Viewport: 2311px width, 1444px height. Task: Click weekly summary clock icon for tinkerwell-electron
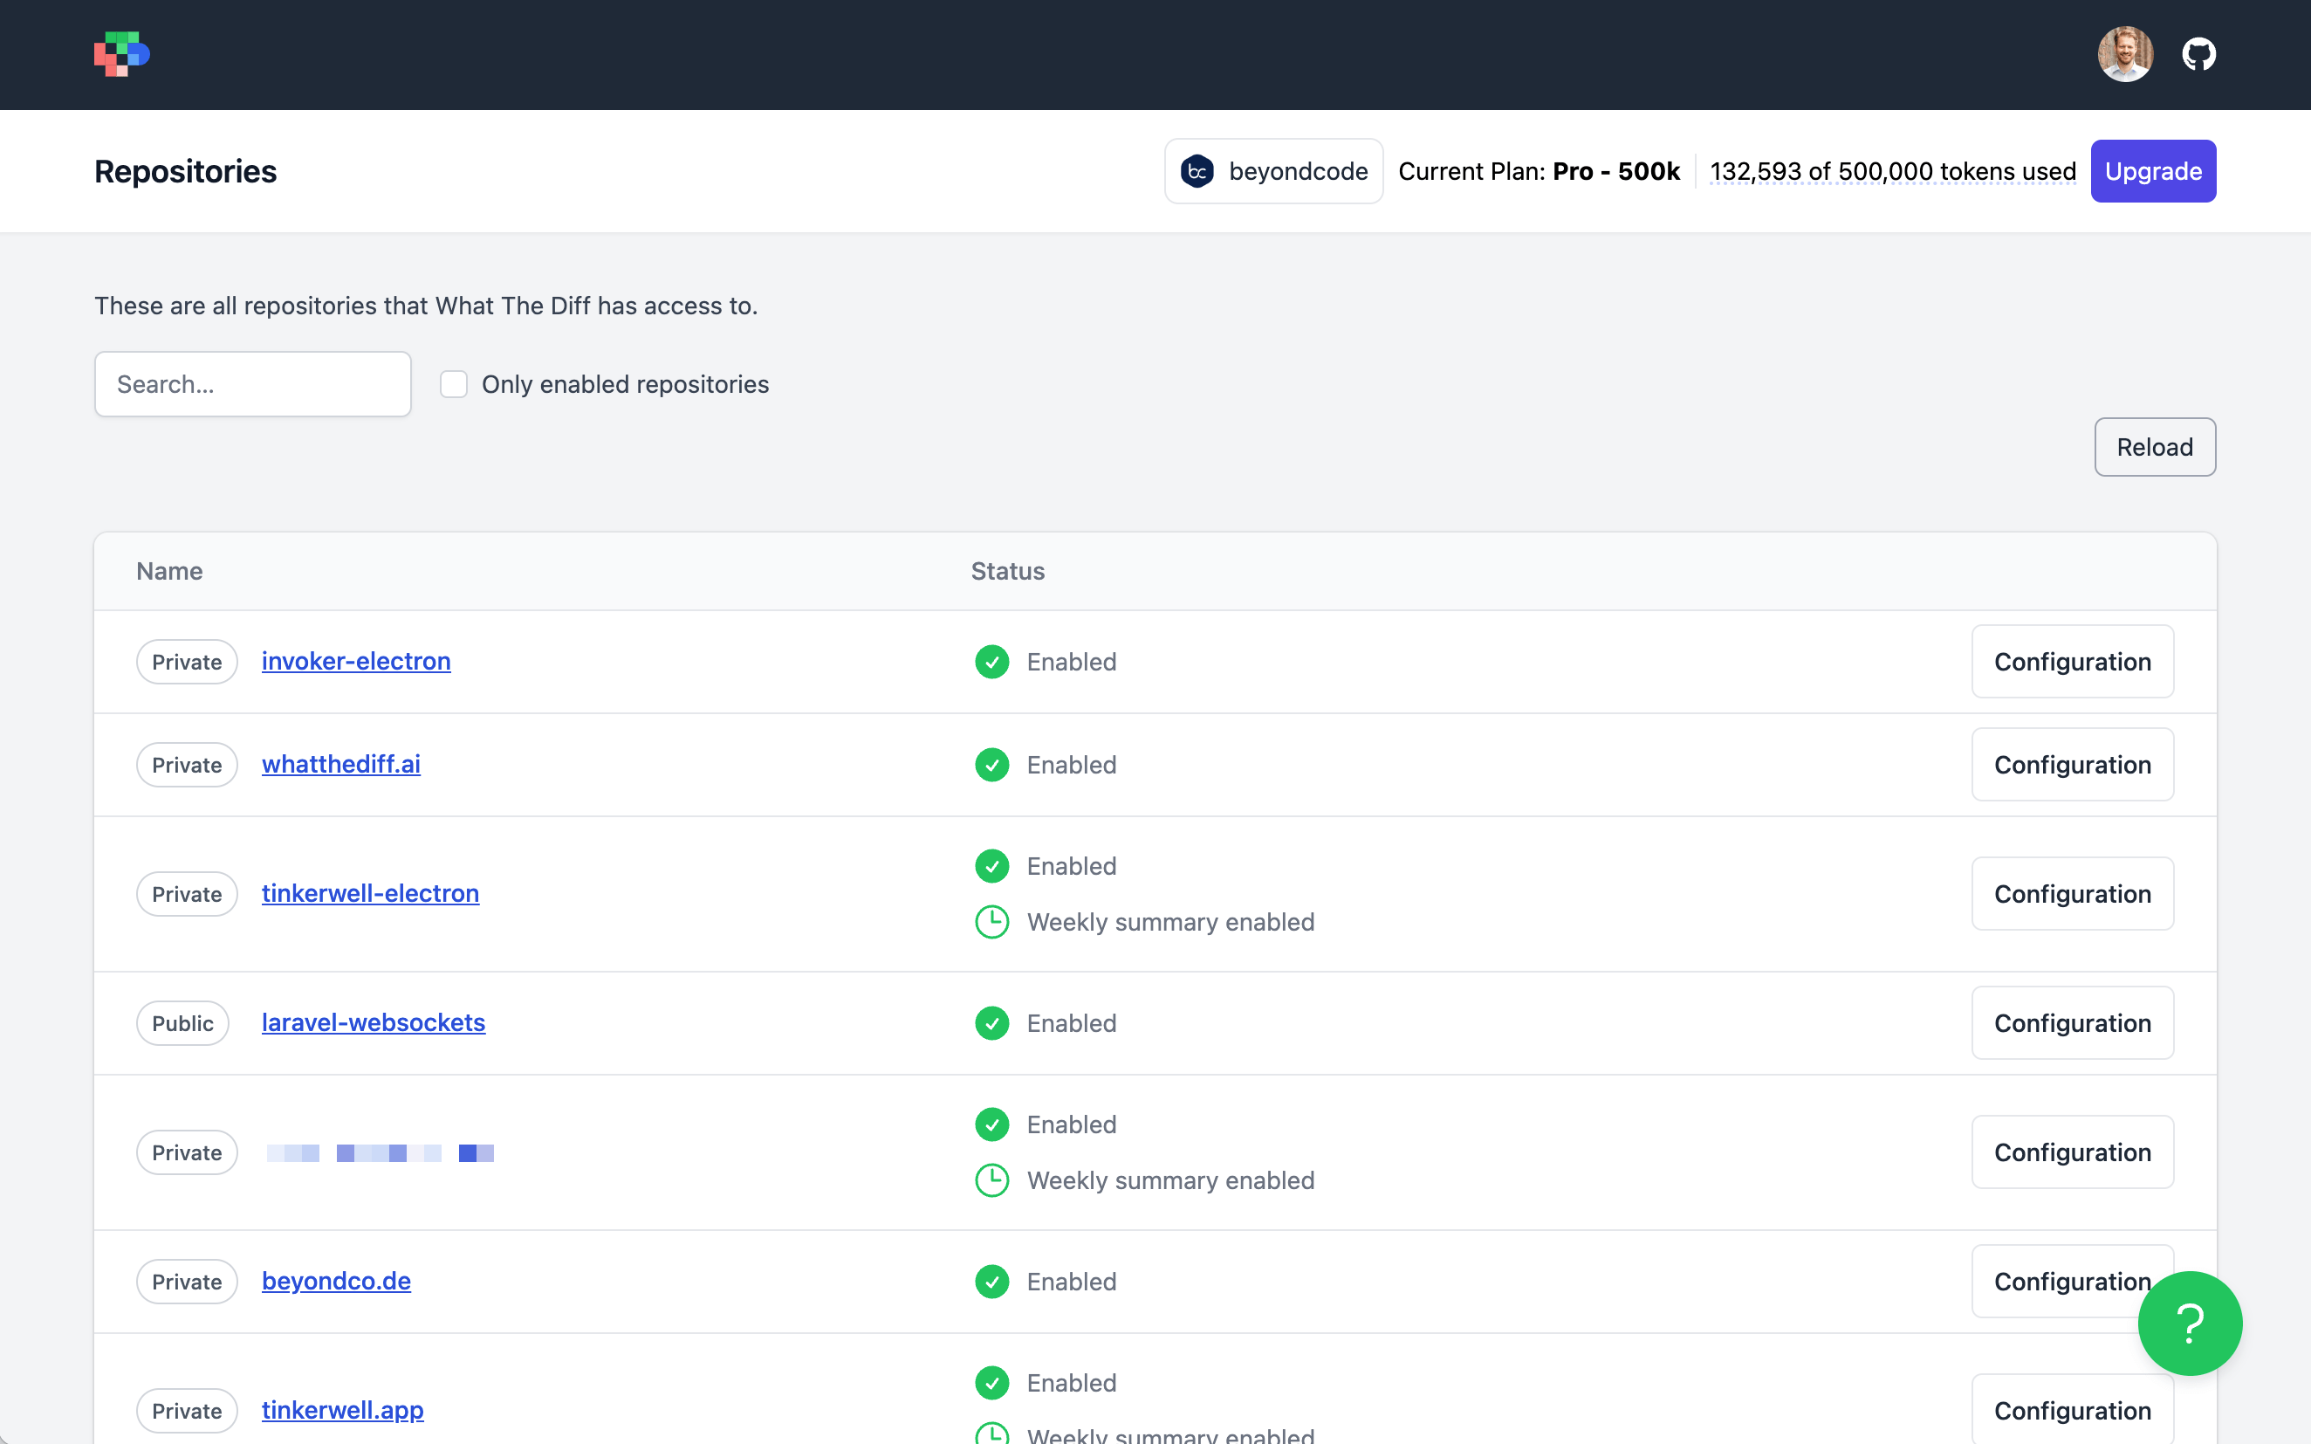(991, 923)
